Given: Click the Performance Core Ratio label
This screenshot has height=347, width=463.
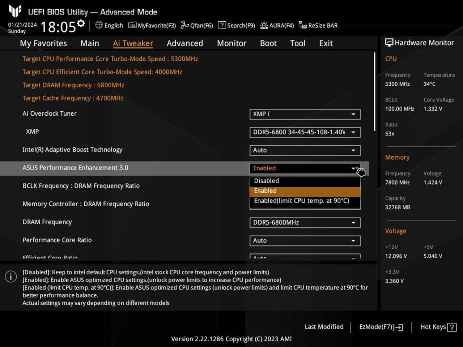Looking at the screenshot, I should [57, 240].
